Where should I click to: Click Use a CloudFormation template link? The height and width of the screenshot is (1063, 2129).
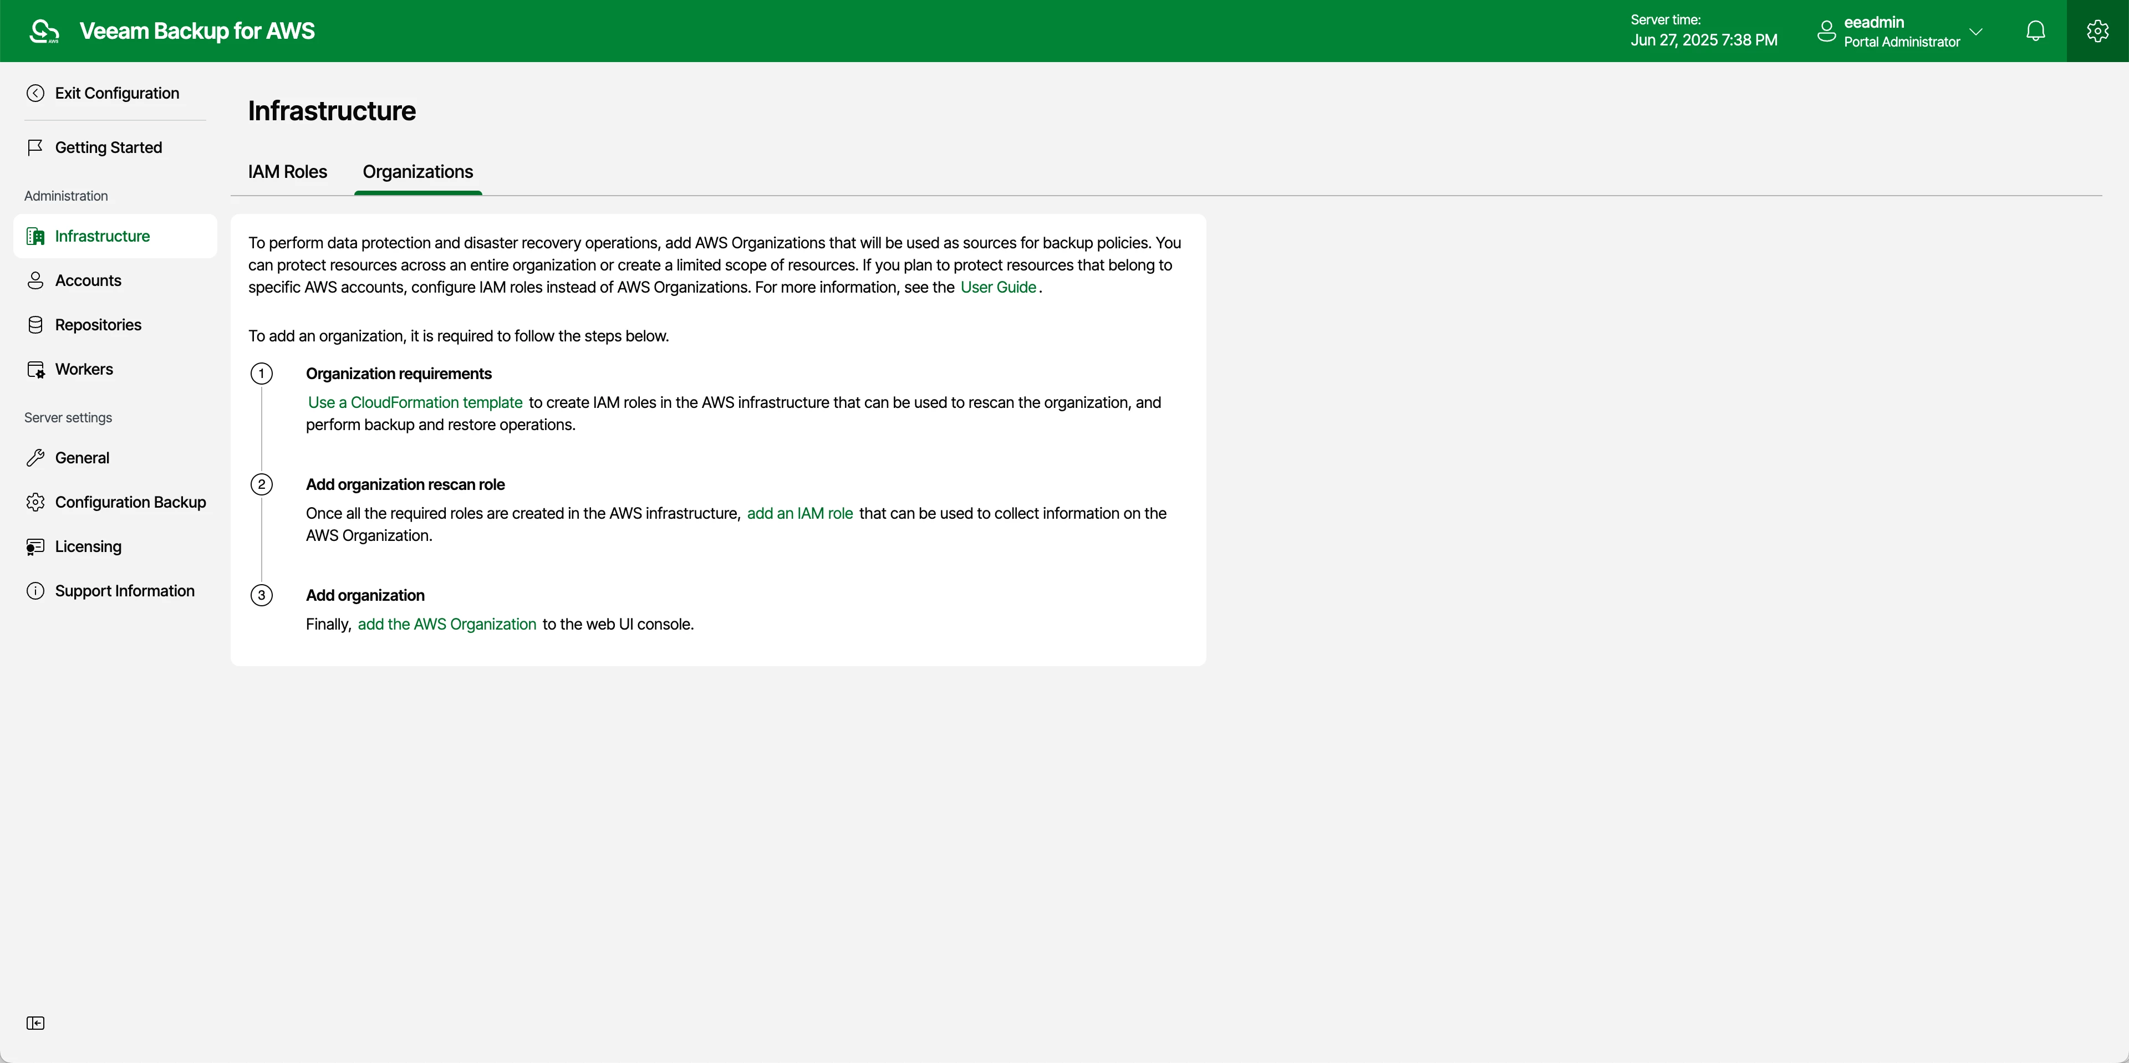coord(415,402)
